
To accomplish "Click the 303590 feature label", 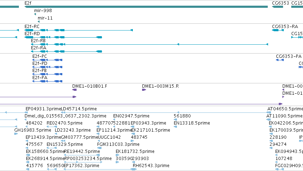I will (124, 159).
